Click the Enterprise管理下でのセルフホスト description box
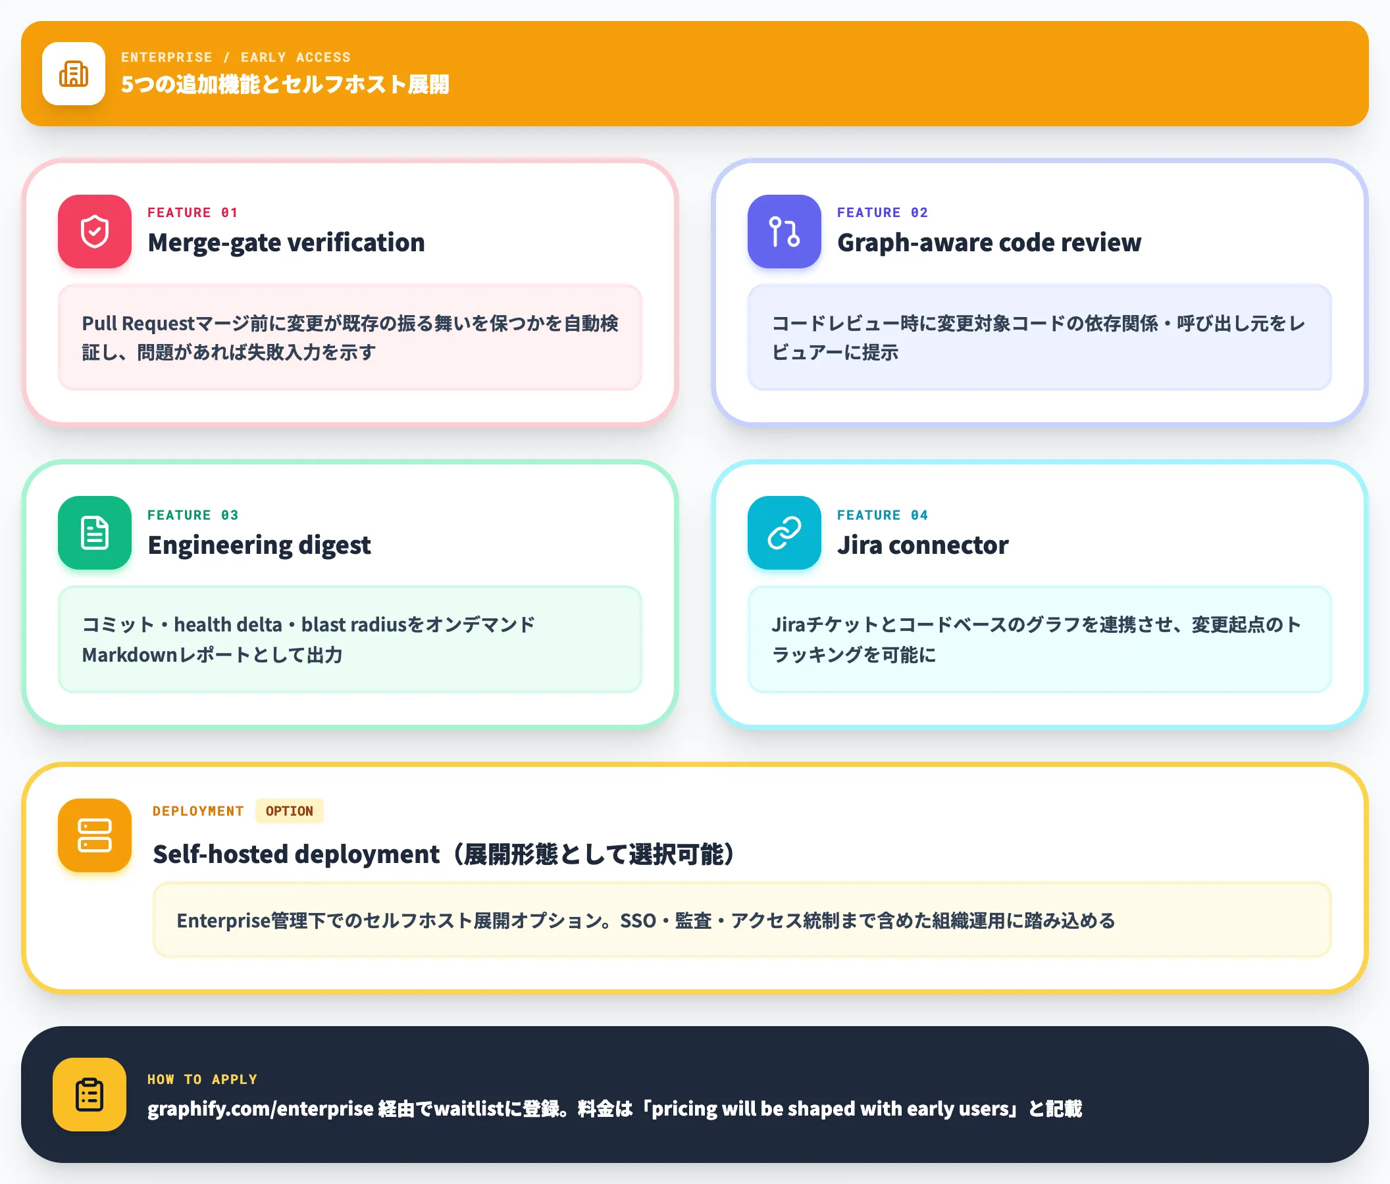This screenshot has height=1184, width=1390. [742, 920]
